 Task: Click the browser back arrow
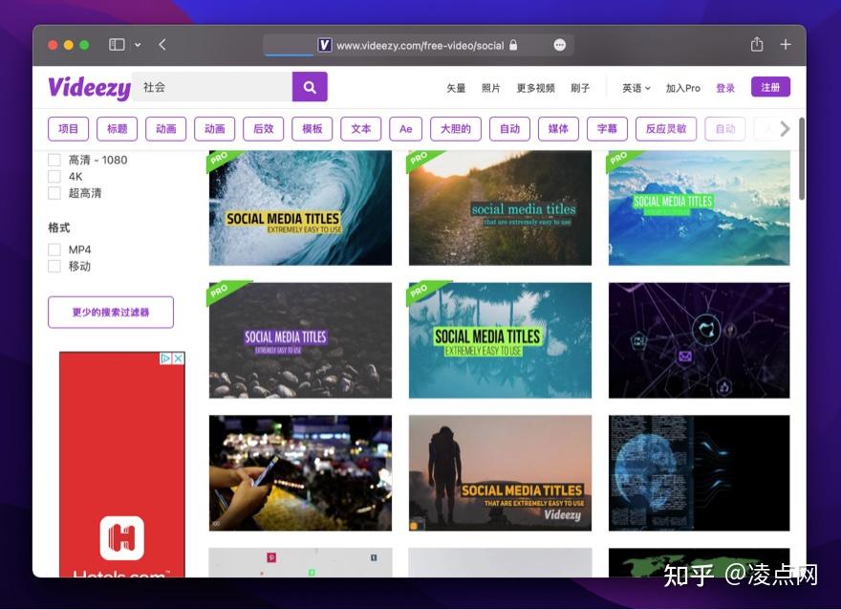(162, 44)
